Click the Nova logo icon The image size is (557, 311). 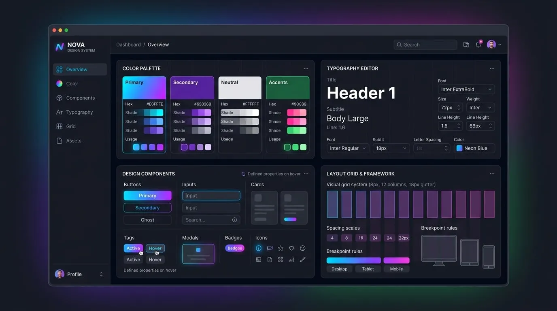60,47
